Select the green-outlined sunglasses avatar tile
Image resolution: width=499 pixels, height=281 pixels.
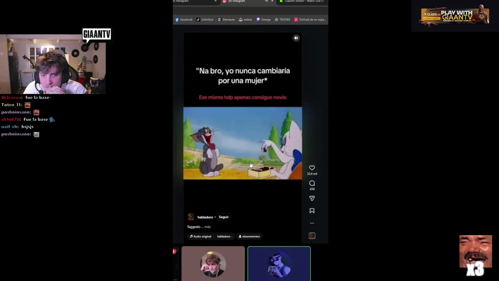279,263
